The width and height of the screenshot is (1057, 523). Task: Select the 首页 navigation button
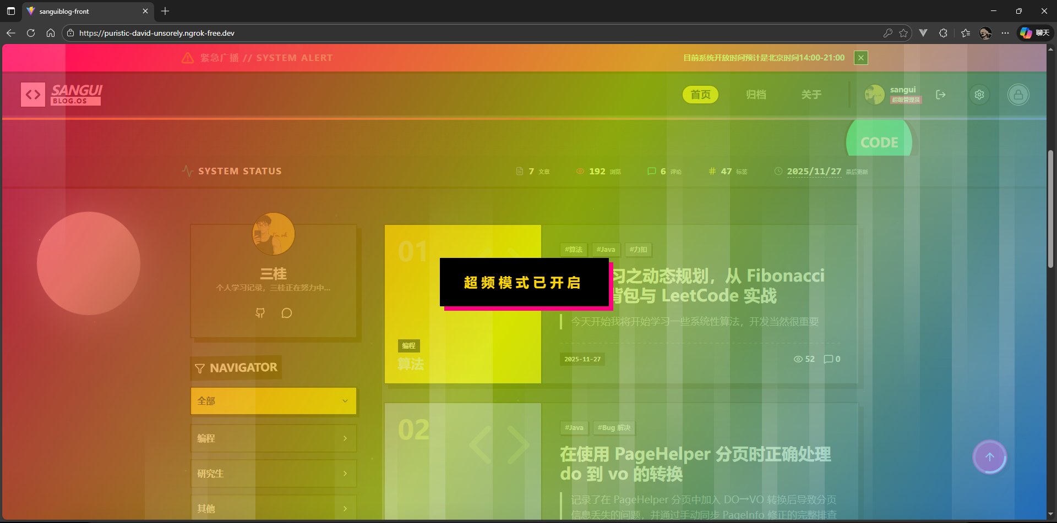(x=700, y=94)
